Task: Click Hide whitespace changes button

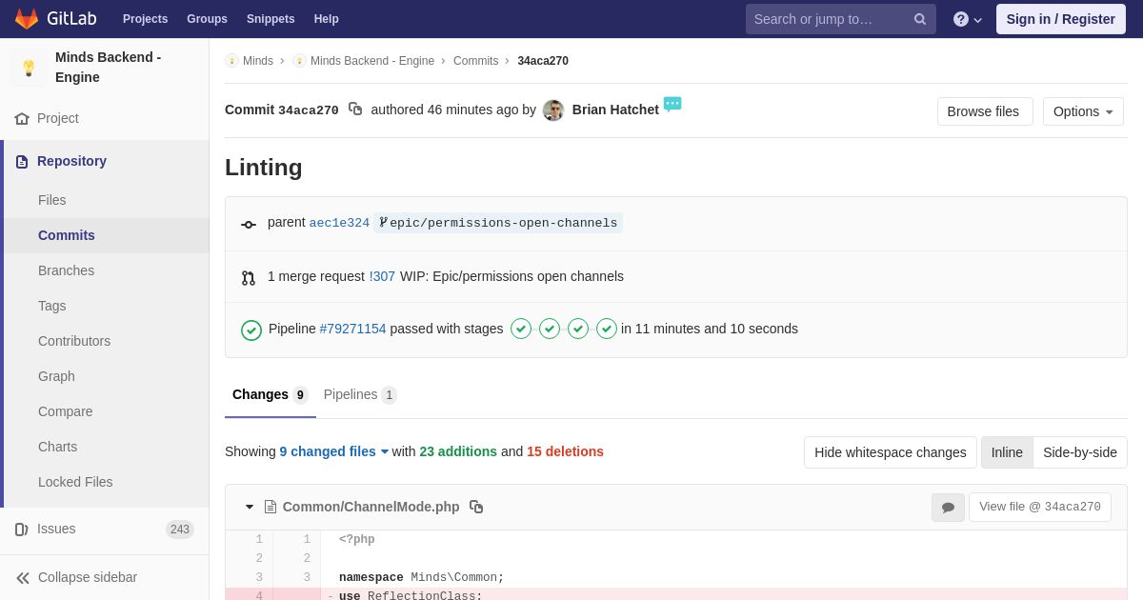Action: click(x=891, y=452)
